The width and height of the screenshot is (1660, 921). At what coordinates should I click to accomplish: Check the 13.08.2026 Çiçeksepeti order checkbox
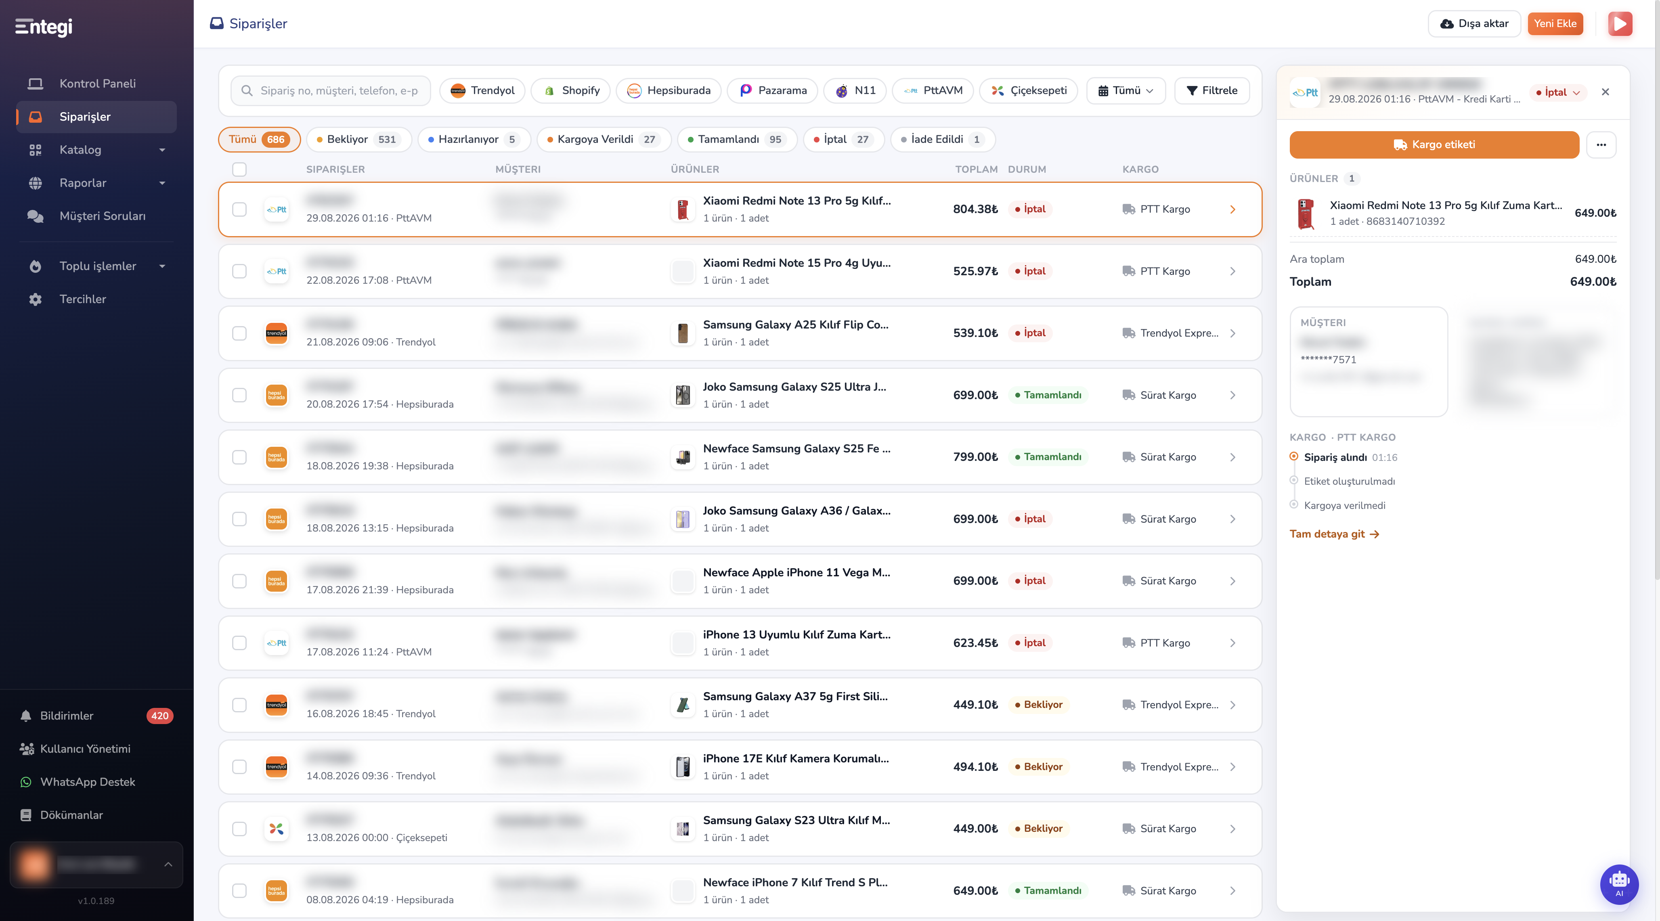[x=239, y=828]
